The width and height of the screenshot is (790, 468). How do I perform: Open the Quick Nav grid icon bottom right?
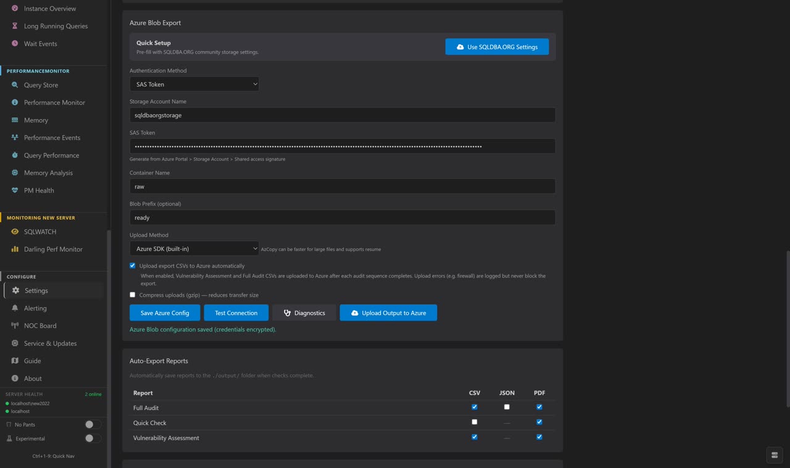click(775, 455)
